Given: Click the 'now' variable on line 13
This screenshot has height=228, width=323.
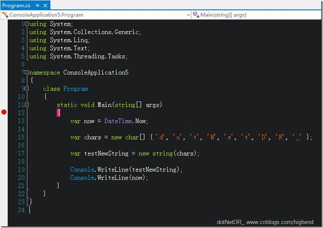Looking at the screenshot, I should (89, 121).
